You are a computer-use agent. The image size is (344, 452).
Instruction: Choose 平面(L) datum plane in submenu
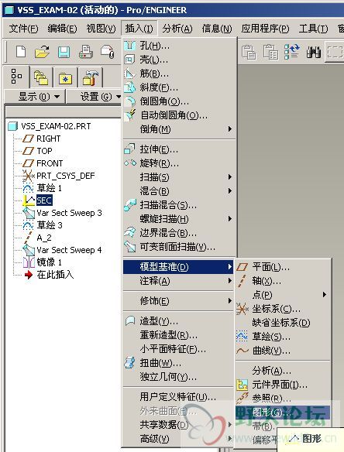[x=283, y=267]
